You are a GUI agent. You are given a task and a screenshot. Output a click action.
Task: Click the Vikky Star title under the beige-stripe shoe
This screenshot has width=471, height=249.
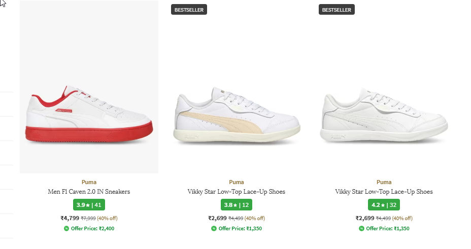[x=237, y=192]
